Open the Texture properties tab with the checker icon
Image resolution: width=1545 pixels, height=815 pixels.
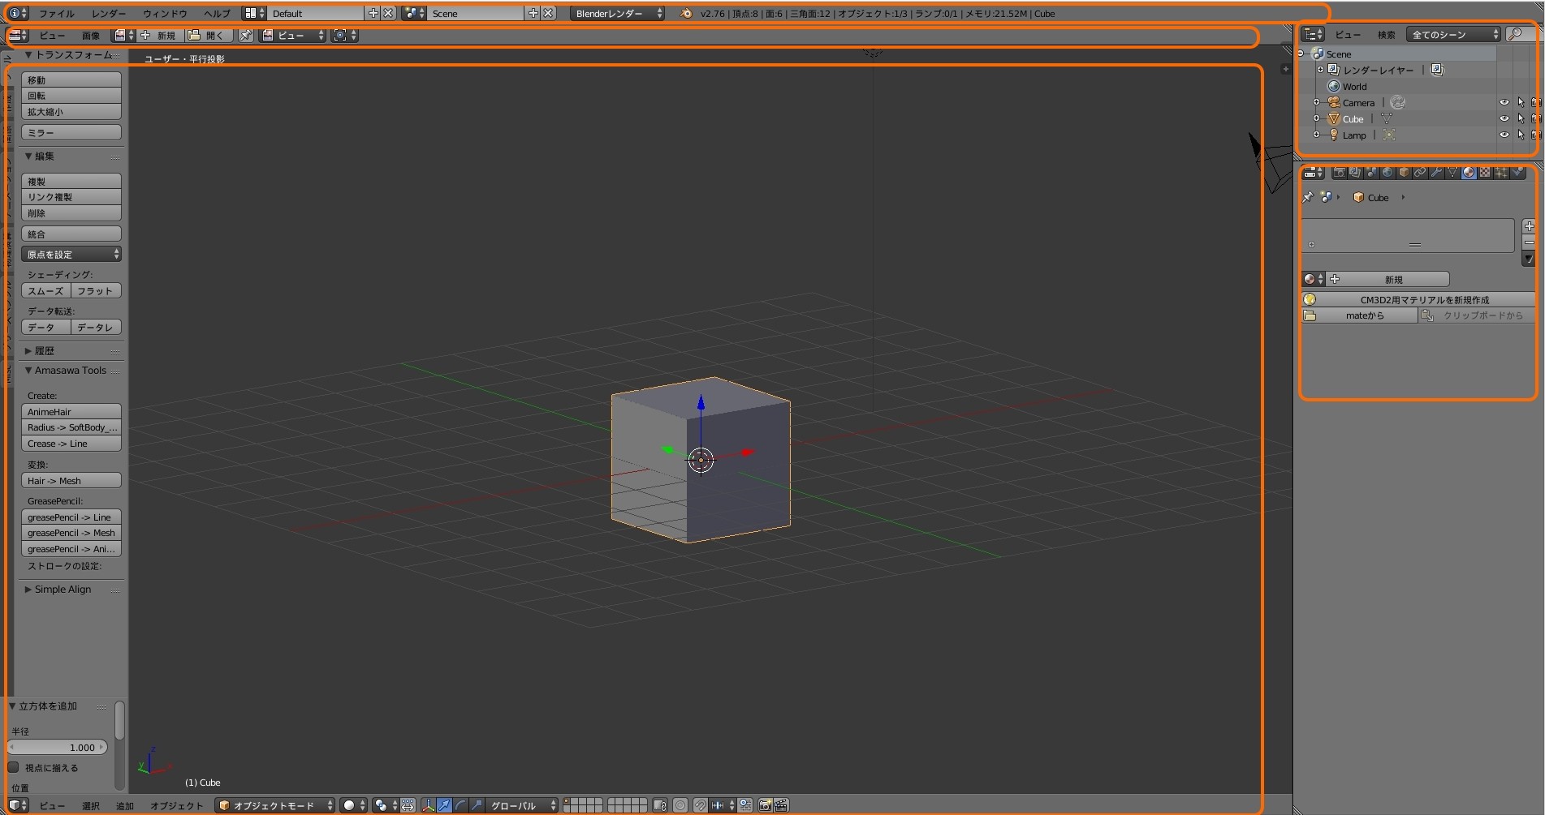coord(1485,173)
